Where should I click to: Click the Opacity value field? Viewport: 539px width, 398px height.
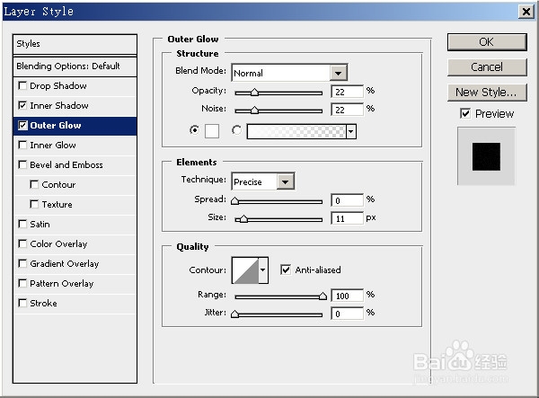pos(347,92)
